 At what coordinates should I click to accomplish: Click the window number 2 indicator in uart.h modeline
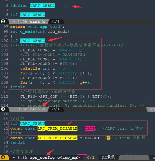[x=3, y=21]
